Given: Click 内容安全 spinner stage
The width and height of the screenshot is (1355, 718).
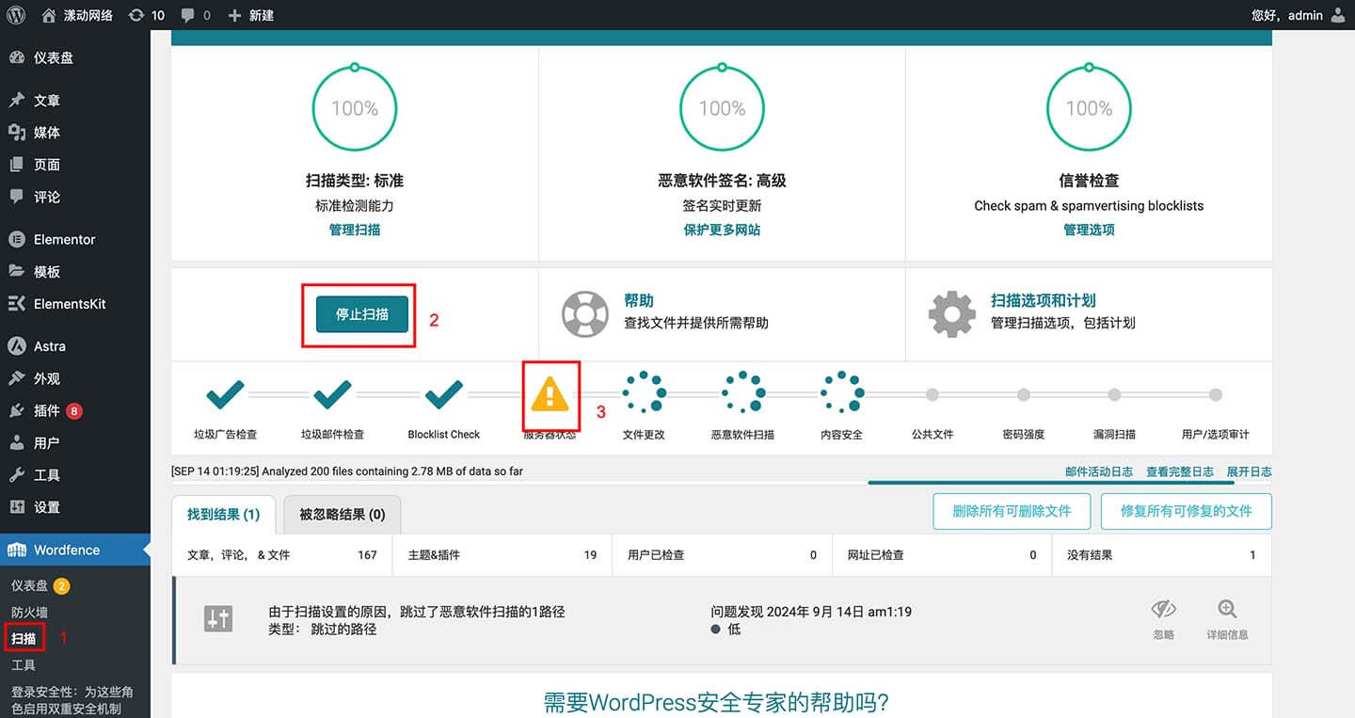Looking at the screenshot, I should click(842, 393).
